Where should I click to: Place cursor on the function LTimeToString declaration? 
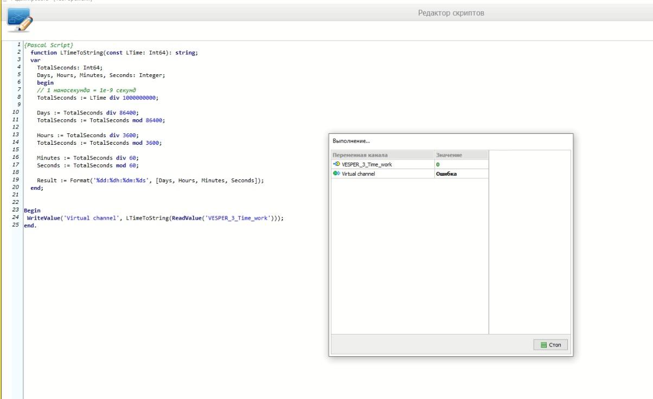pos(114,53)
